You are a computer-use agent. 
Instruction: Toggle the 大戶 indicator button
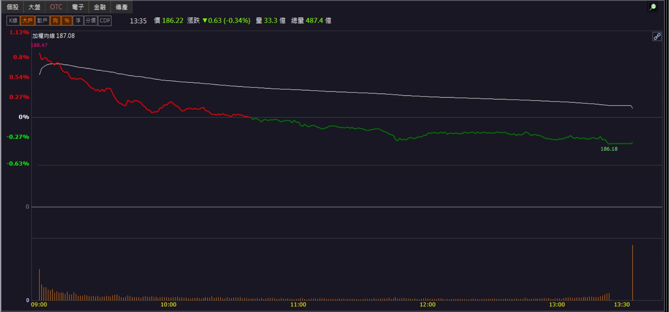click(28, 21)
